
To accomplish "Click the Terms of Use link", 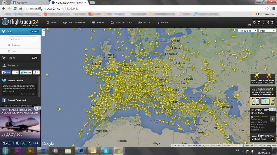I will tap(250, 146).
